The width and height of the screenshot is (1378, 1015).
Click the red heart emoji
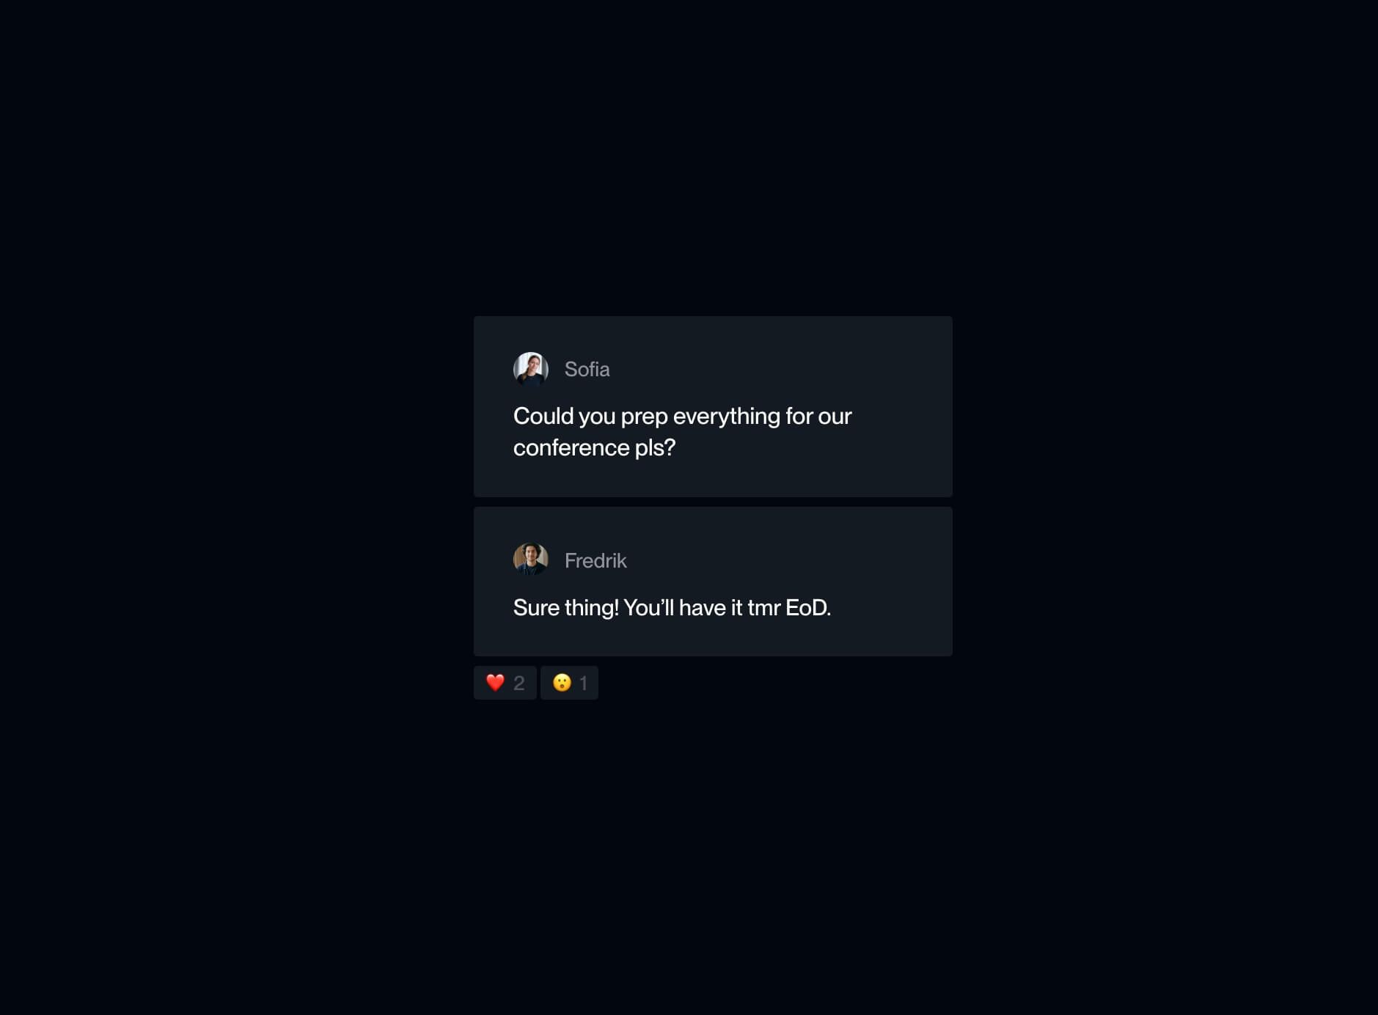(495, 683)
